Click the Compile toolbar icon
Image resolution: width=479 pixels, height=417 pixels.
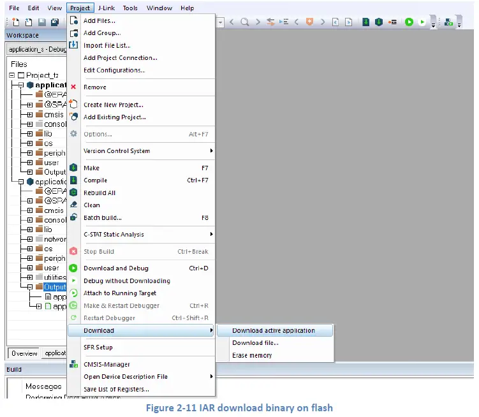[365, 22]
